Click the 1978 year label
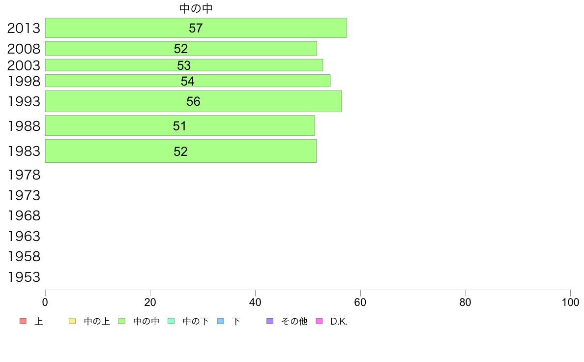Screen dimensions: 584x362 click(x=24, y=175)
